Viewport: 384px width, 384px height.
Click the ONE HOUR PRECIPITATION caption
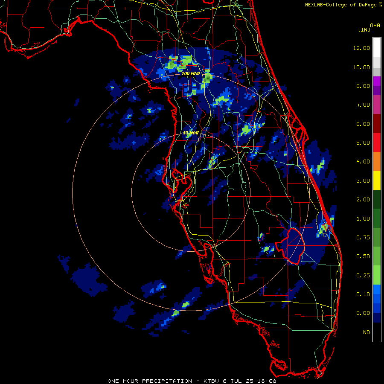coord(150,381)
